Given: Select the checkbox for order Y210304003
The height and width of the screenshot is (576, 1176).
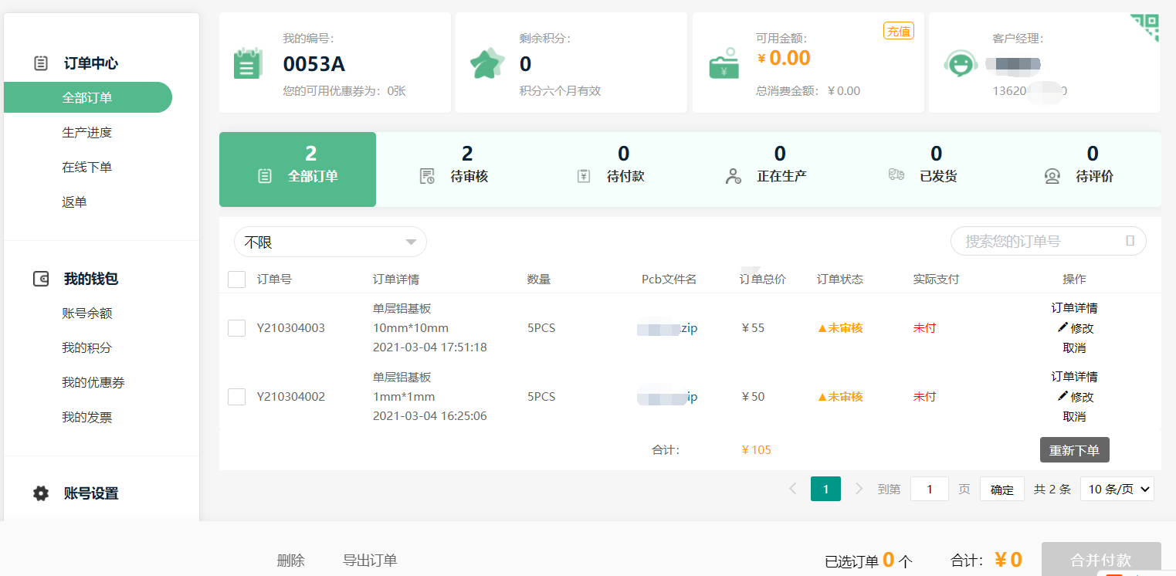Looking at the screenshot, I should pos(236,327).
